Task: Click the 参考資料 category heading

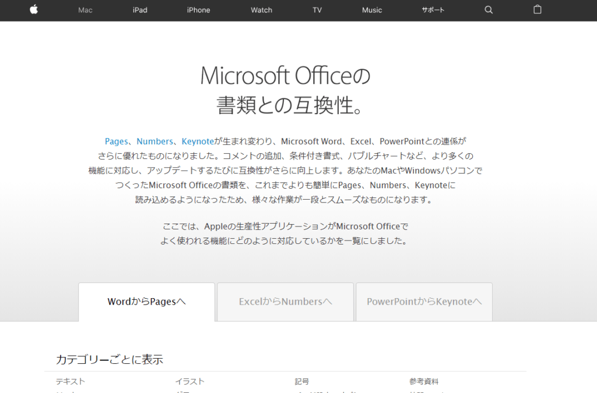Action: click(x=424, y=381)
